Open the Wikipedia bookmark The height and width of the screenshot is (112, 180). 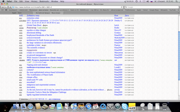[x=164, y=10]
